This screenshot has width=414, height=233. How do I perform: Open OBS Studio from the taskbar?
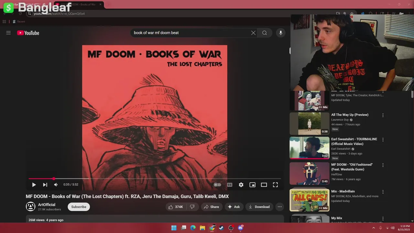231,228
